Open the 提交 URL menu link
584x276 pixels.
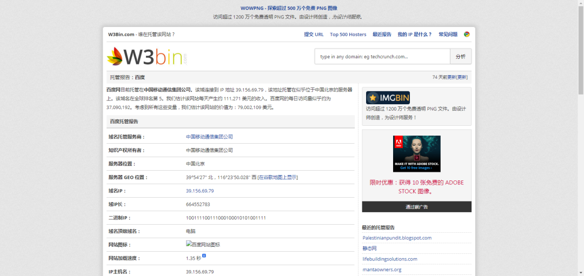point(314,34)
